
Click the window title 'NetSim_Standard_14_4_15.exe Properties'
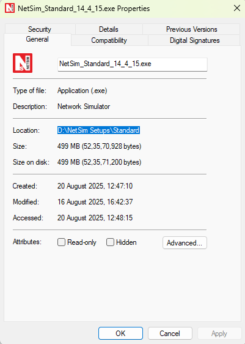pyautogui.click(x=84, y=9)
